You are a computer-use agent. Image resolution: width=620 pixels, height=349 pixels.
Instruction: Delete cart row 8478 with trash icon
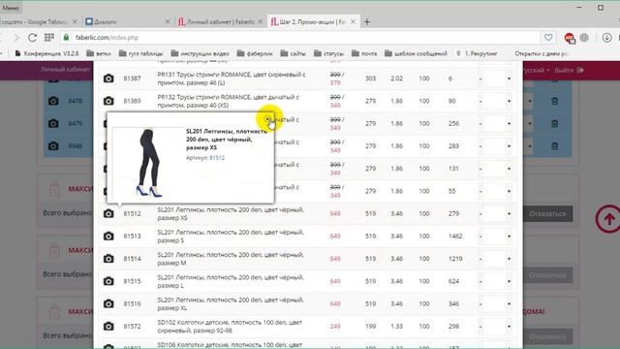(554, 101)
